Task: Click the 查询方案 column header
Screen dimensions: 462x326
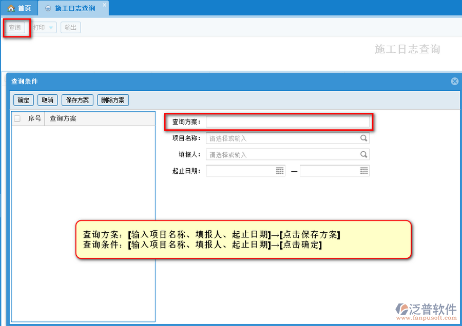Action: click(100, 118)
